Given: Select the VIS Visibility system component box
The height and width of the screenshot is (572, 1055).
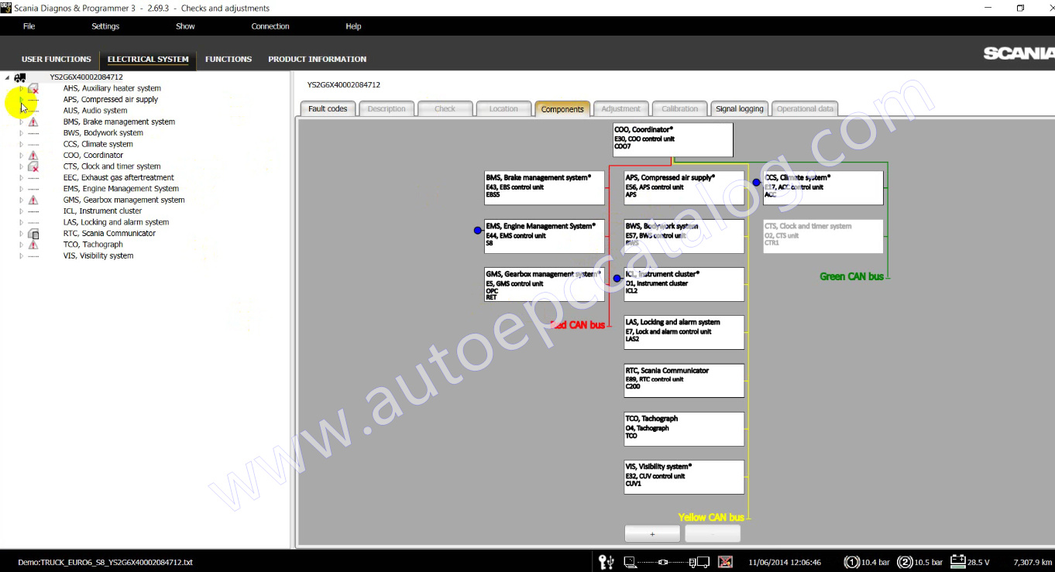Looking at the screenshot, I should click(x=684, y=477).
